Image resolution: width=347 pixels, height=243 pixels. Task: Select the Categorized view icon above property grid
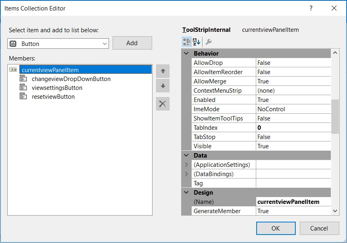tap(186, 42)
